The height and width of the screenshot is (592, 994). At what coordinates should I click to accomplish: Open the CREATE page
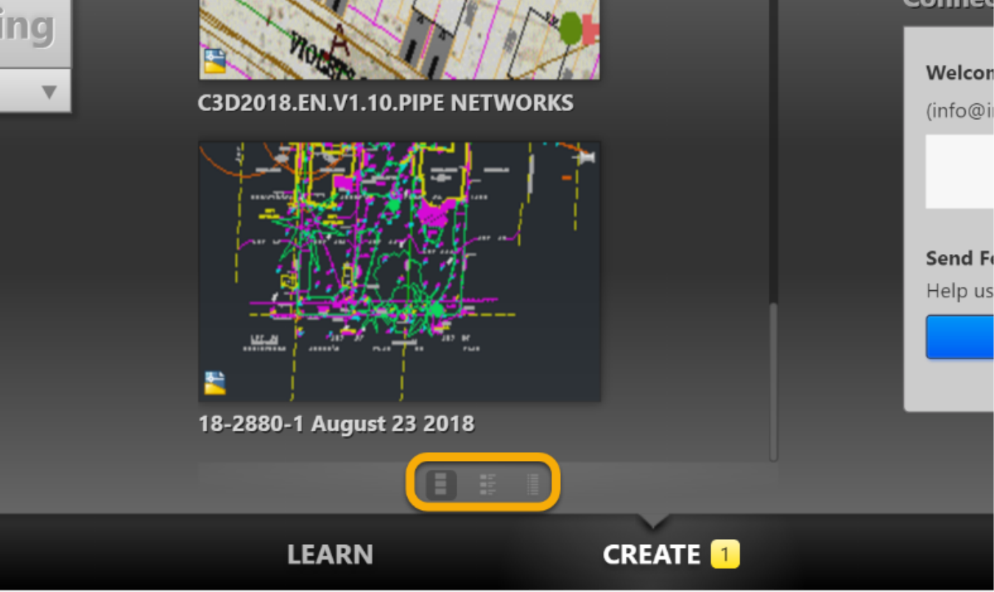pos(652,554)
